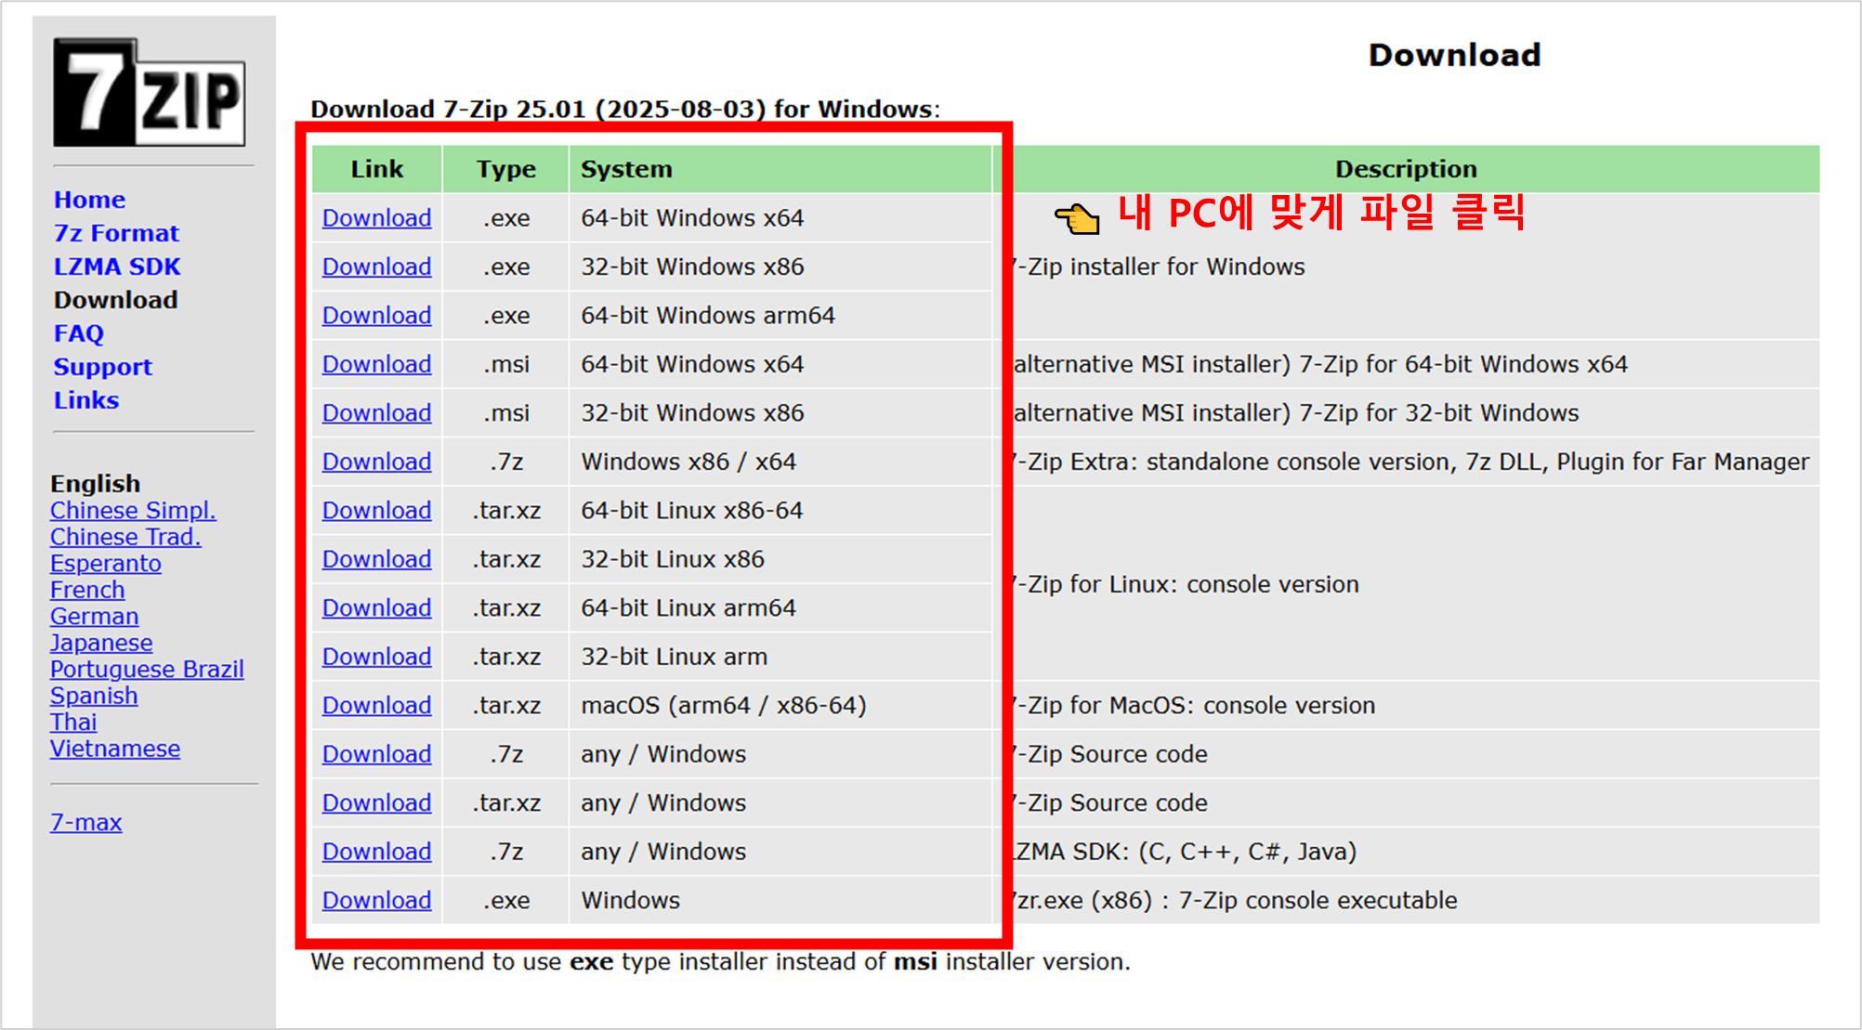The height and width of the screenshot is (1030, 1862).
Task: Open the Support page
Action: tap(102, 367)
